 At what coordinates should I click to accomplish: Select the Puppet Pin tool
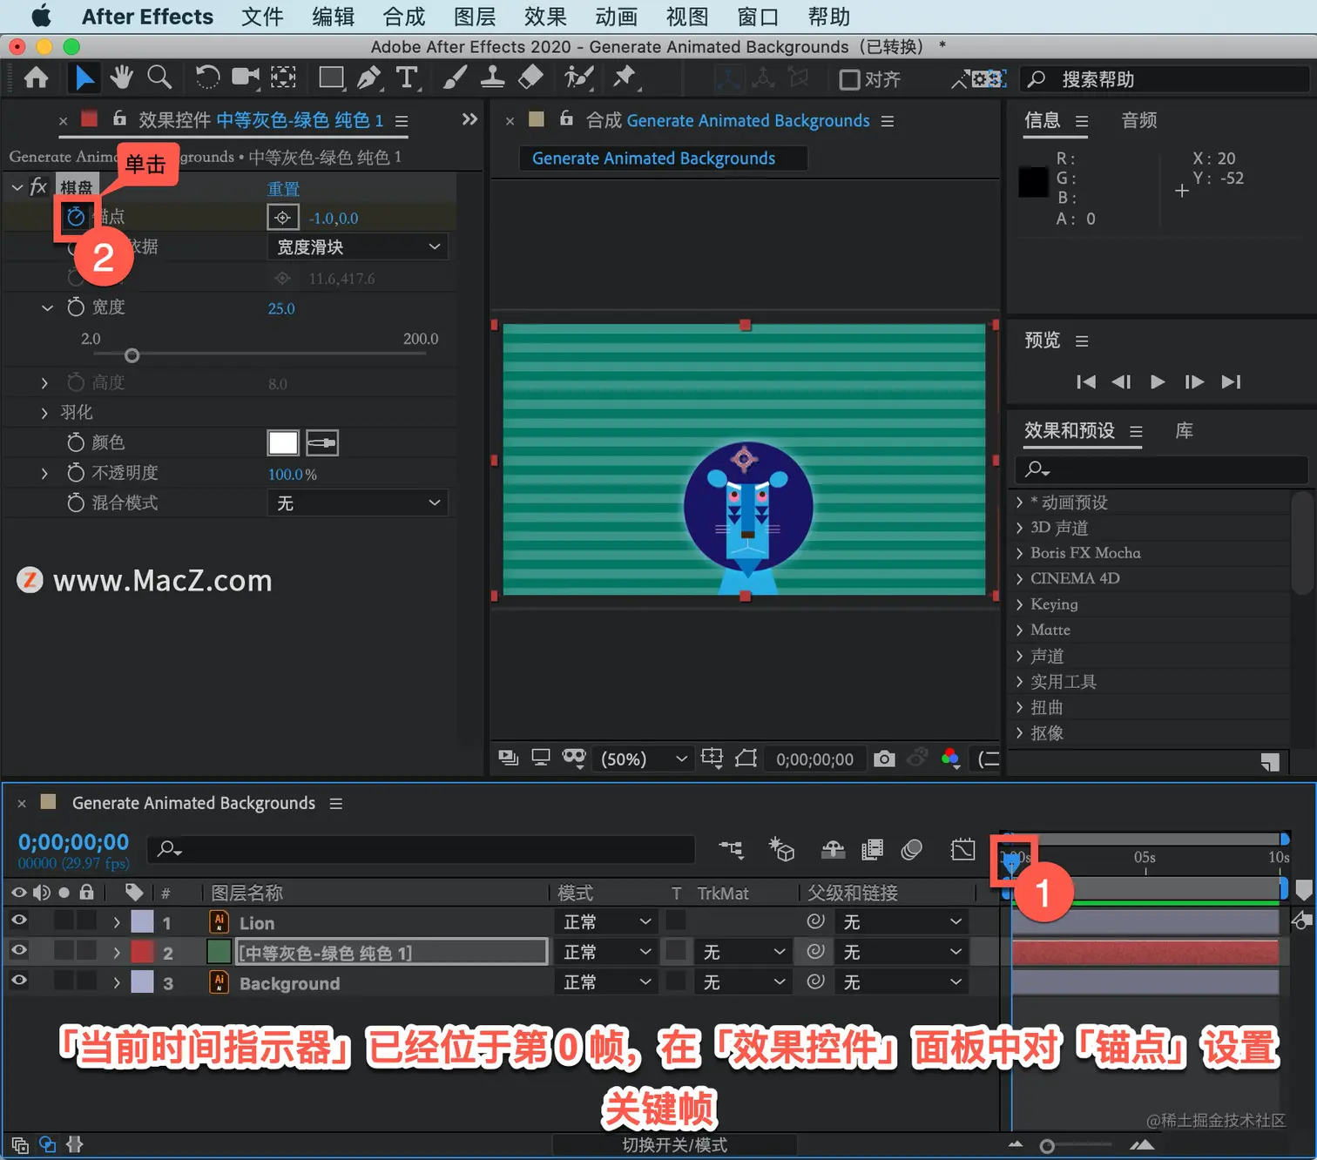tap(625, 78)
